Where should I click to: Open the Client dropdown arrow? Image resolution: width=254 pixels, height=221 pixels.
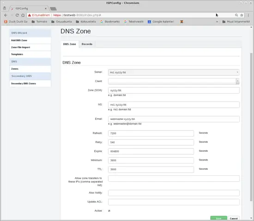[x=237, y=81]
